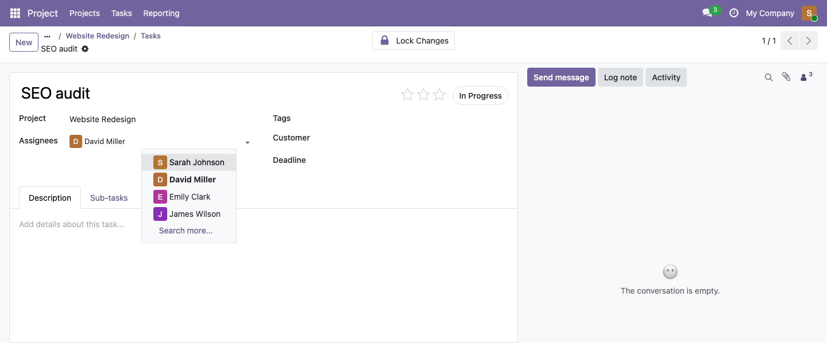The width and height of the screenshot is (827, 343).
Task: Open the Tasks menu
Action: pos(121,13)
